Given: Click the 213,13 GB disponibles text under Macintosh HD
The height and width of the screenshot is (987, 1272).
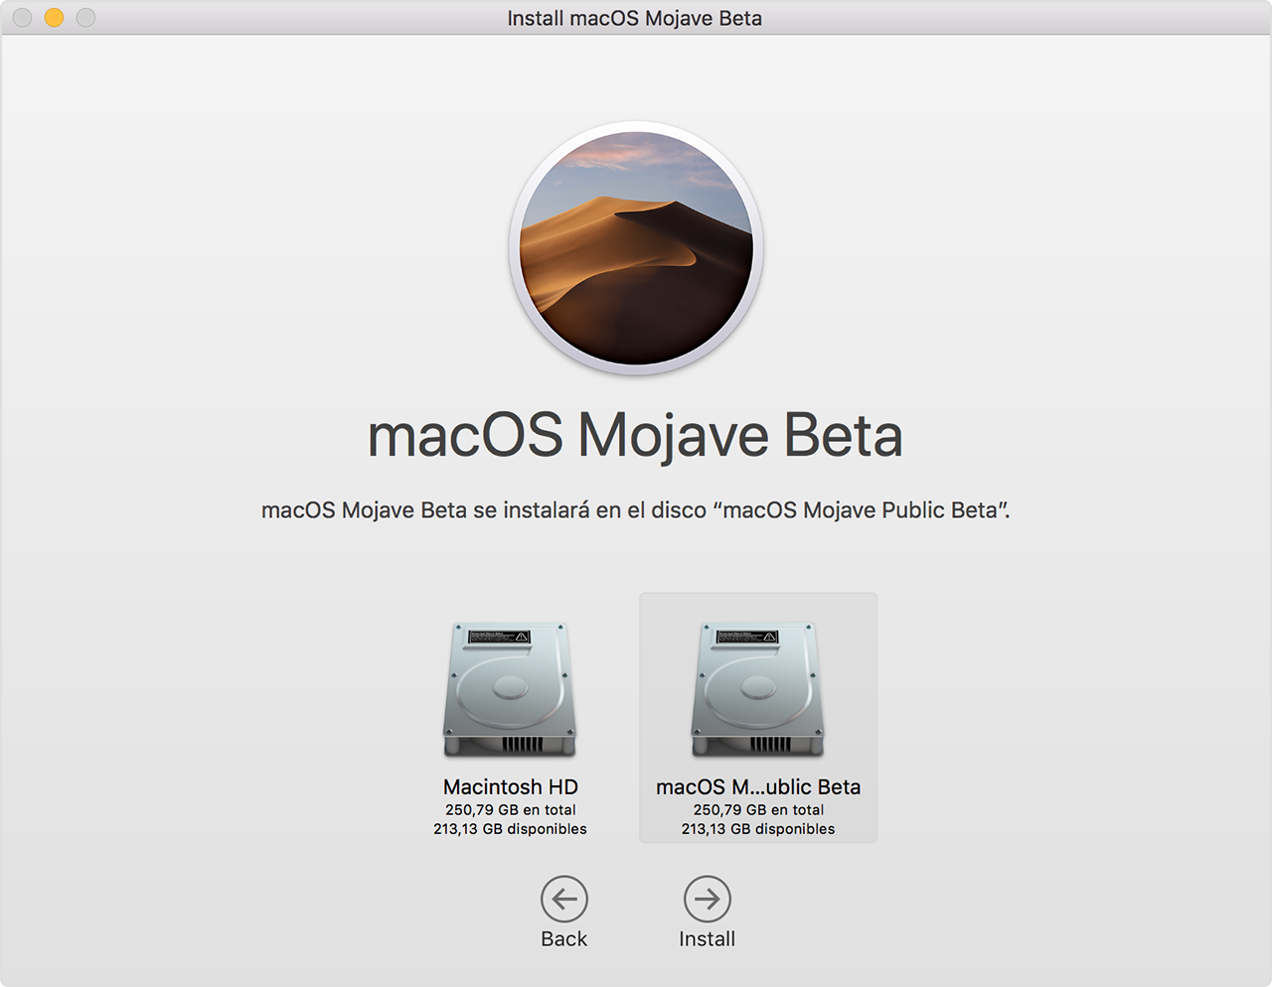Looking at the screenshot, I should point(510,829).
